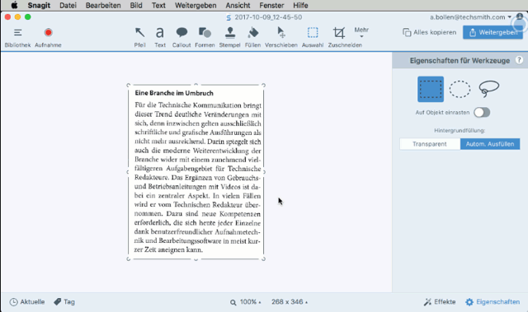Start a new capture with Aufnahme

click(x=48, y=37)
